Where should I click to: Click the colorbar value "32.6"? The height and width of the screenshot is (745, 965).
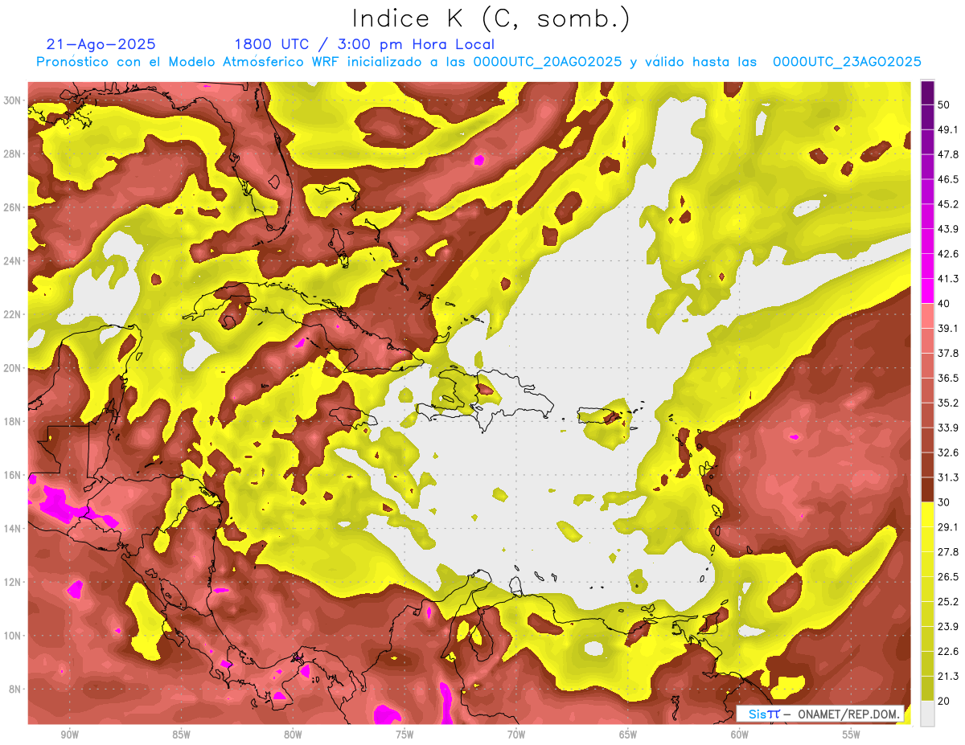coord(948,452)
